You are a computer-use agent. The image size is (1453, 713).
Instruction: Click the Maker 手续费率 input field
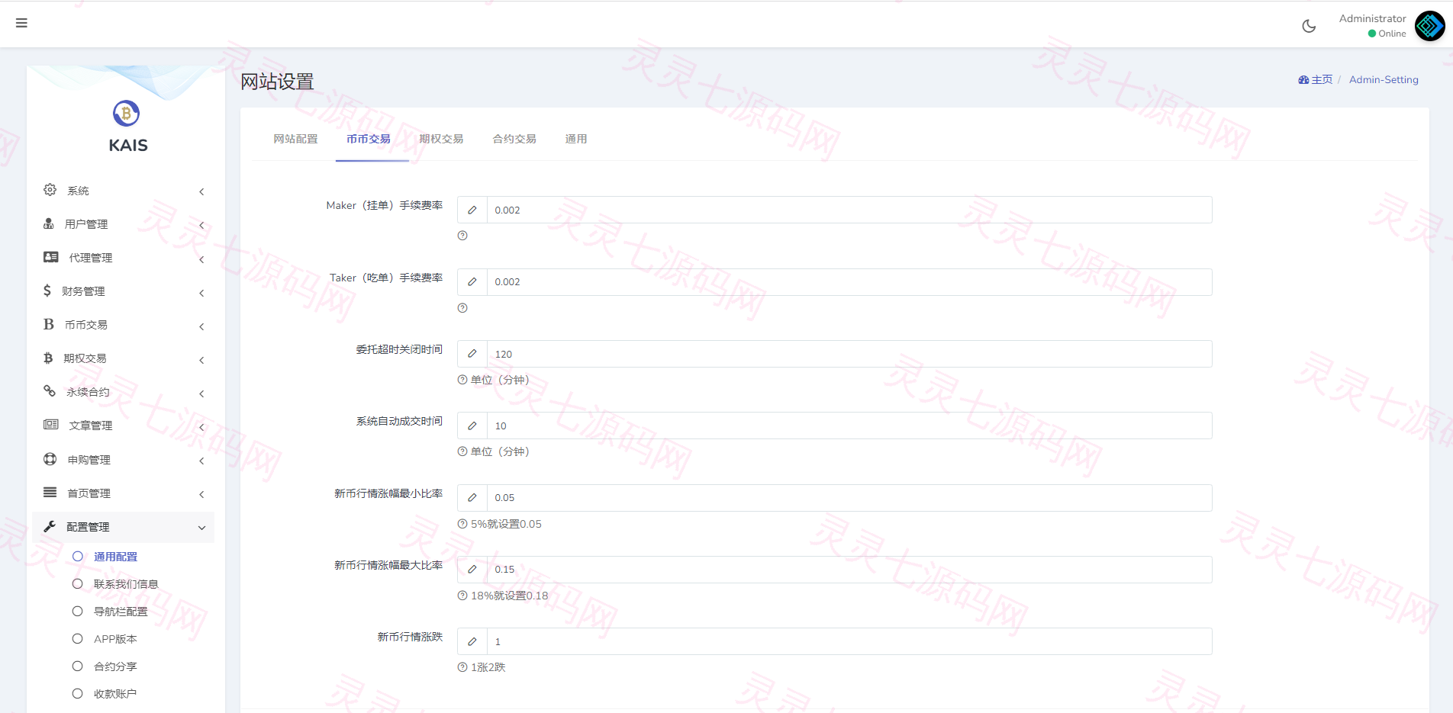click(x=849, y=210)
